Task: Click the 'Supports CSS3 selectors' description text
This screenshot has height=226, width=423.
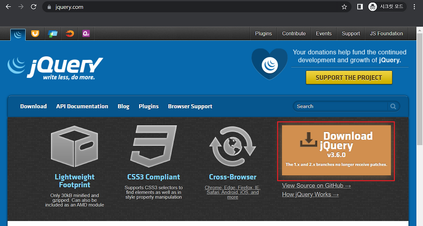Action: [154, 192]
